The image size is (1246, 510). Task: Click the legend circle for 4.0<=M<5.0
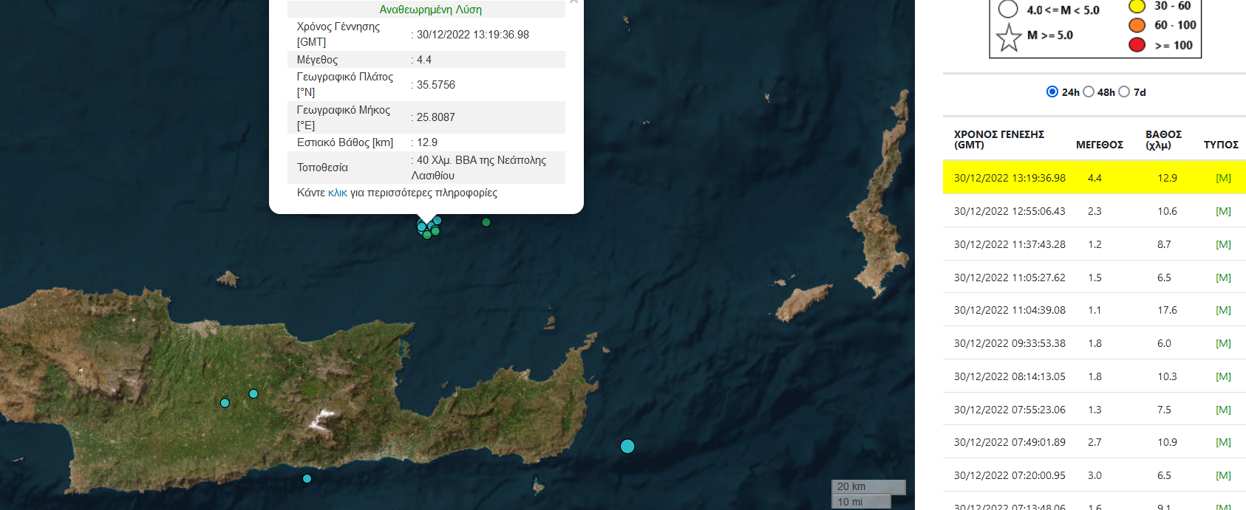[1008, 10]
